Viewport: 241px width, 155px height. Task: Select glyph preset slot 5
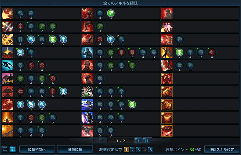click(151, 150)
